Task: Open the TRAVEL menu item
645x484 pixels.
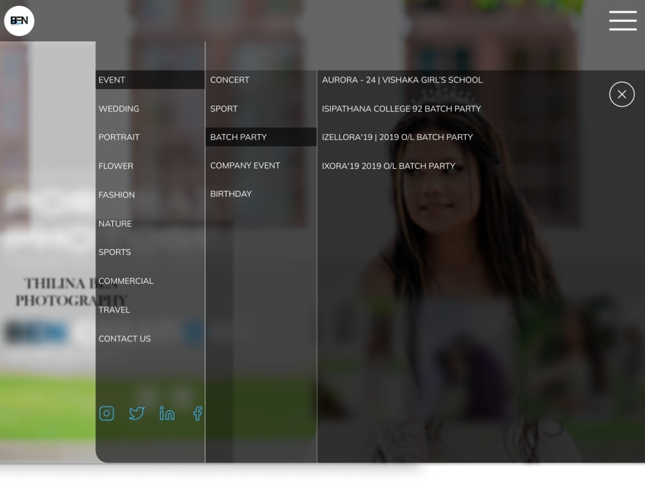Action: tap(114, 310)
